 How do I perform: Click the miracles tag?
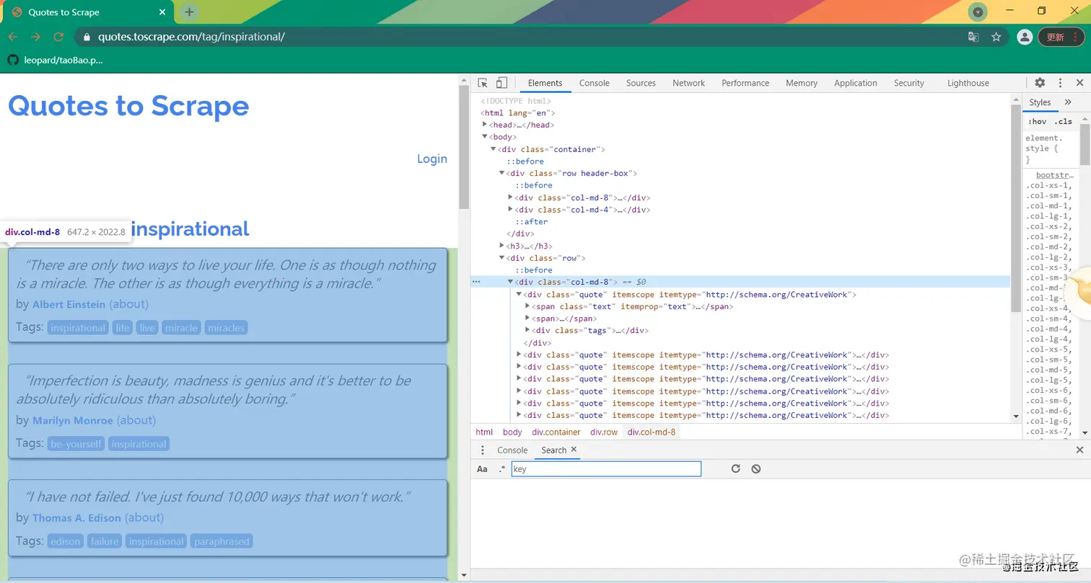coord(226,328)
